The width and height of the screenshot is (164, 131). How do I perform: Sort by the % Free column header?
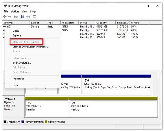click(139, 23)
